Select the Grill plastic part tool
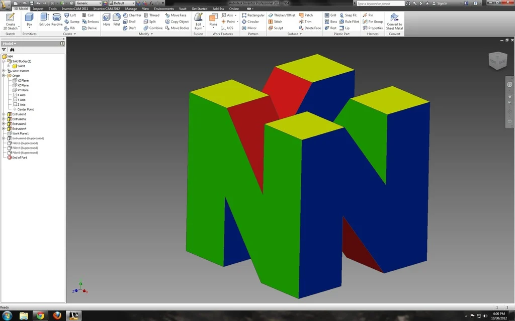The image size is (515, 321). [330, 15]
